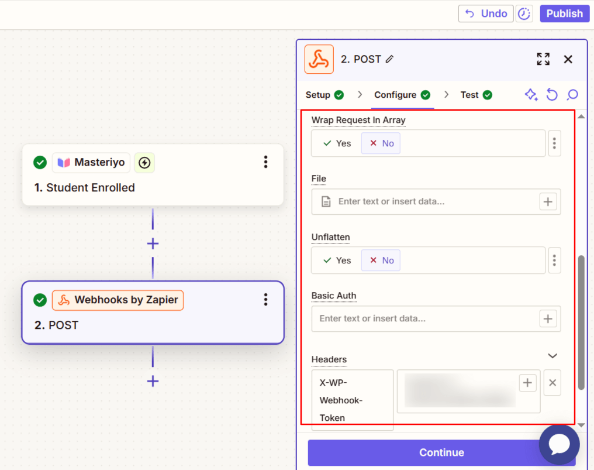Viewport: 594px width, 470px height.
Task: Insert data with plus button in File field
Action: tap(548, 201)
